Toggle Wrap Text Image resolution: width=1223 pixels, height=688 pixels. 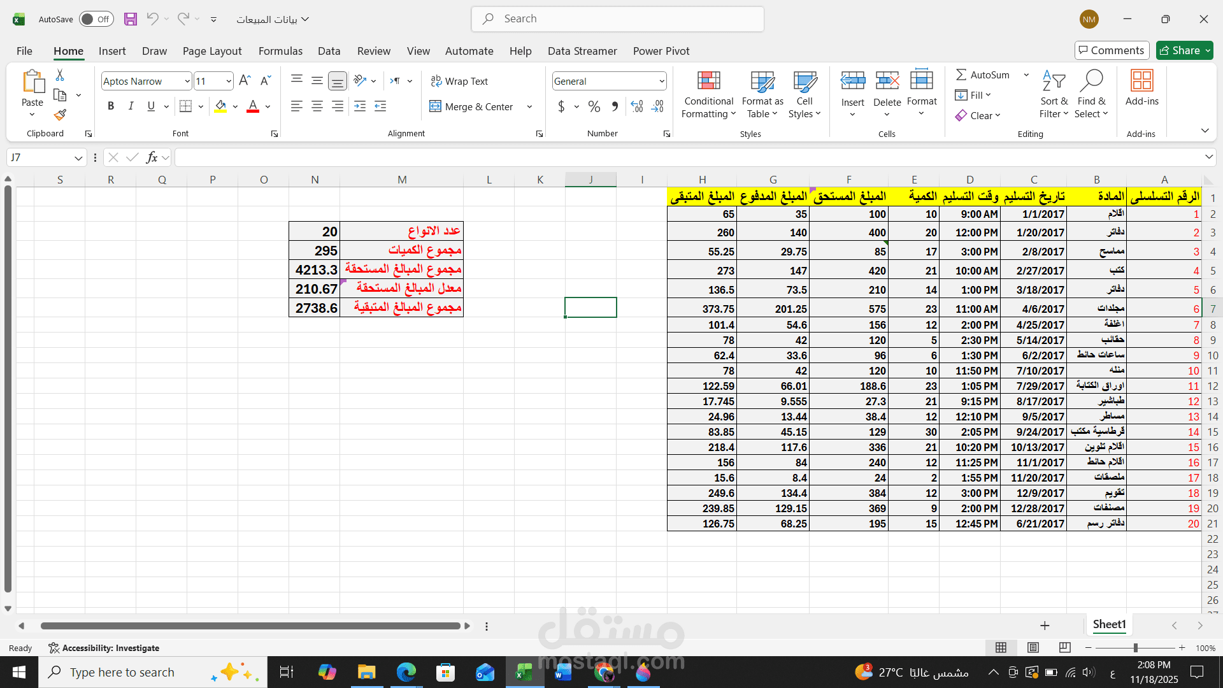coord(459,81)
